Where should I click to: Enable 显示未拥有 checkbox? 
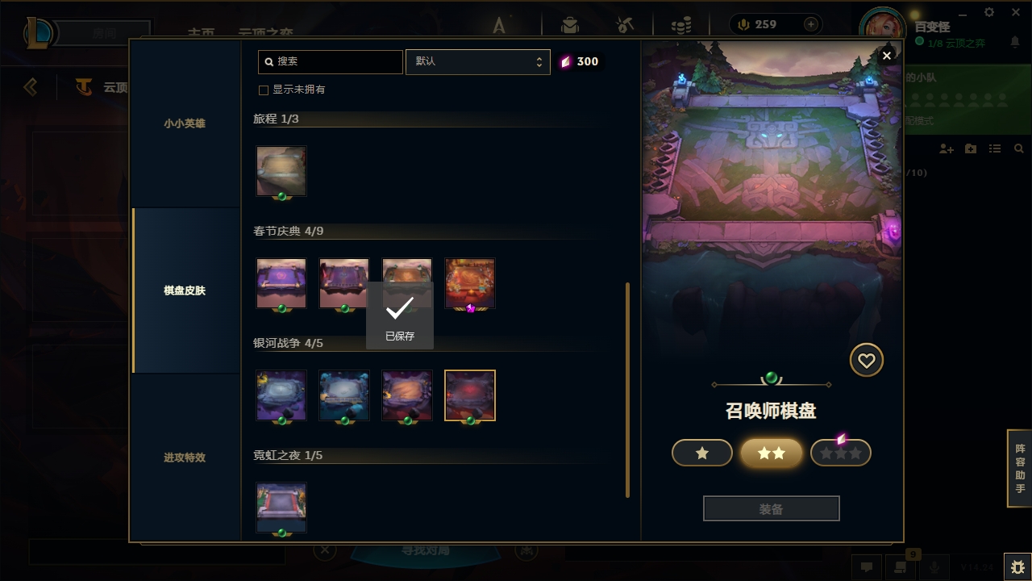pos(263,90)
